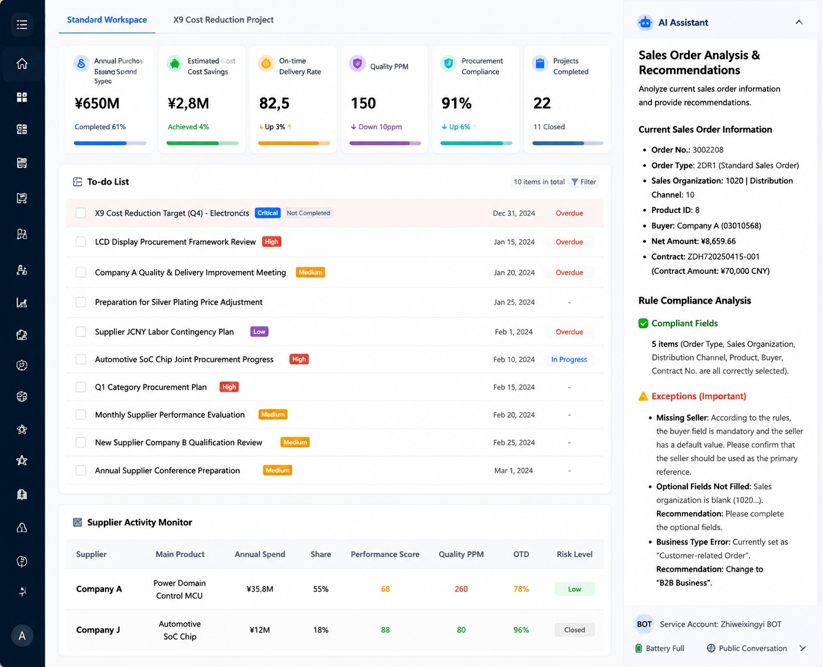Tick the Q1 Category Procurement Plan checkbox
Screen dimensions: 822x667
coord(81,387)
